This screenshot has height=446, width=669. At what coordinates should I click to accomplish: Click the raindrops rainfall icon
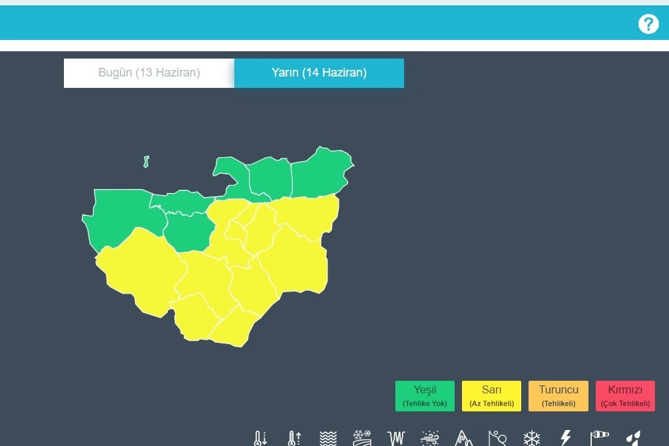pos(633,438)
